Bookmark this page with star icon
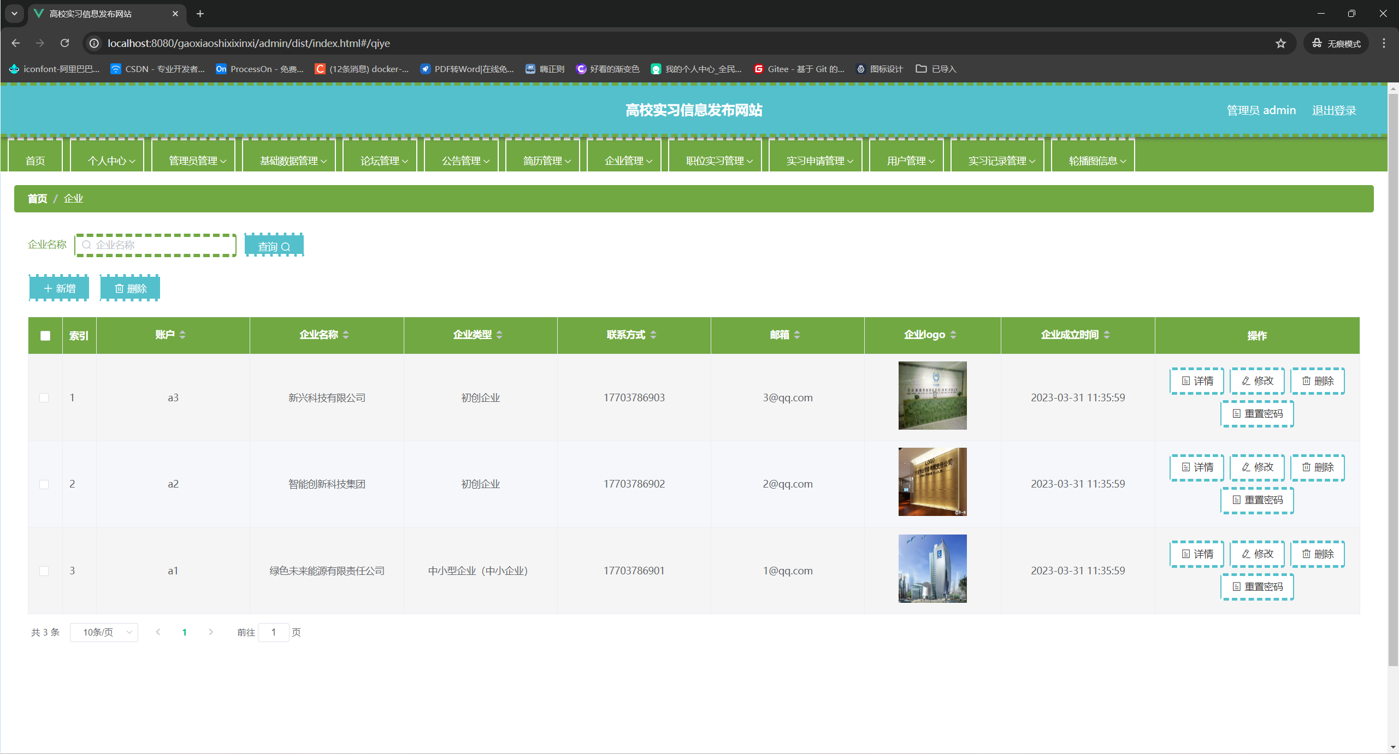 coord(1280,43)
